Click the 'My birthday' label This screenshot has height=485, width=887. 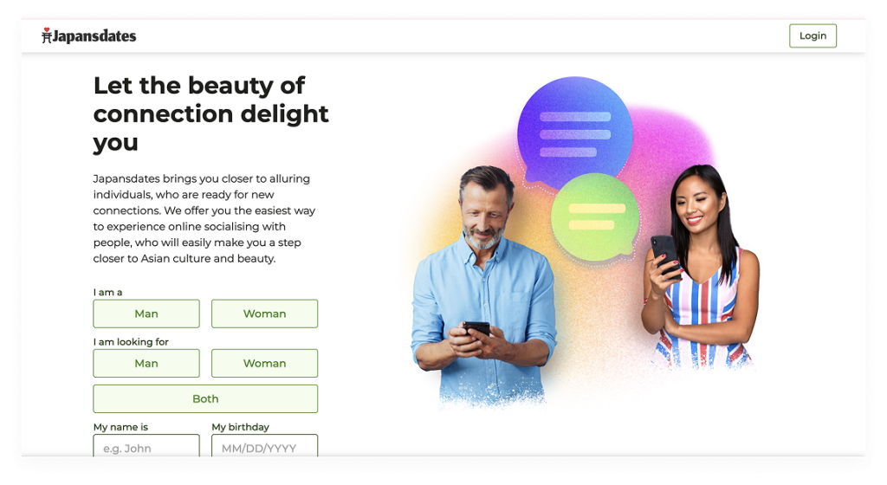coord(241,427)
